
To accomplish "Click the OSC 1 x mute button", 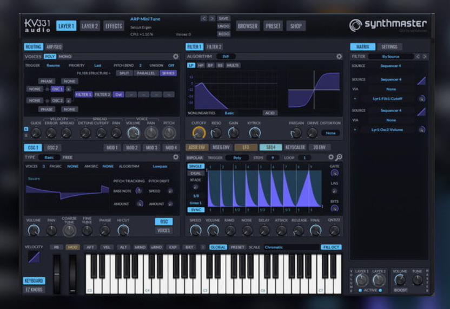I will click(x=69, y=89).
